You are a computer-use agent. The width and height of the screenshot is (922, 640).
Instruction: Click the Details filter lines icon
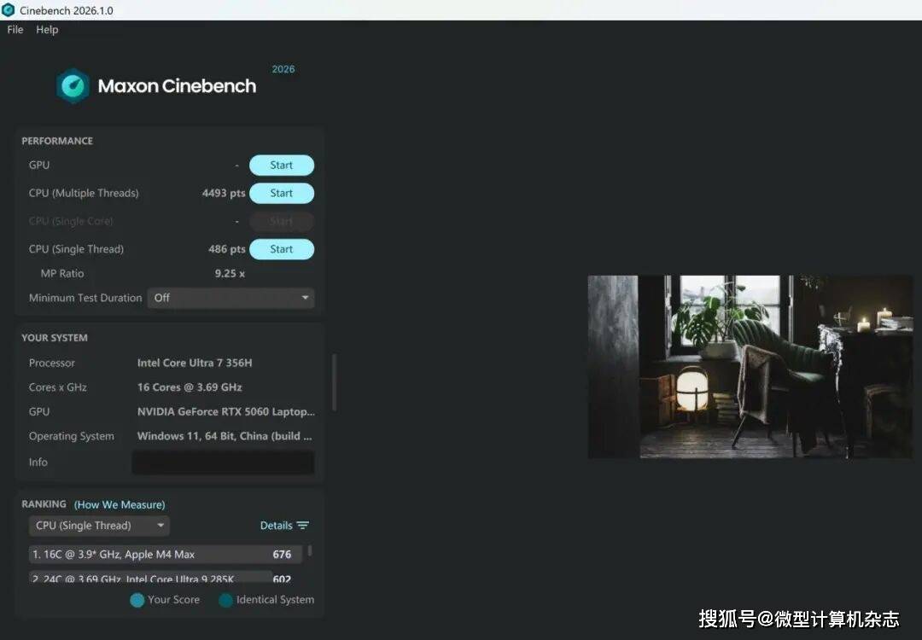tap(303, 526)
